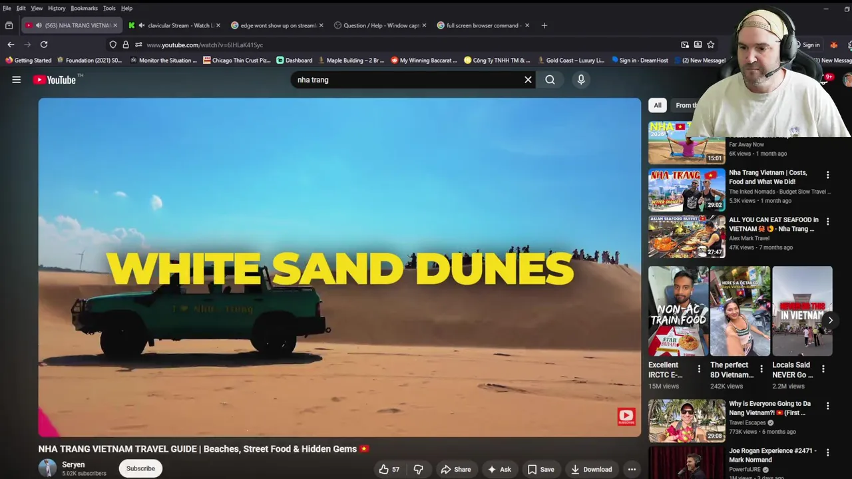Open options for Joe Rogan Experience video
The image size is (852, 479).
coord(827,453)
